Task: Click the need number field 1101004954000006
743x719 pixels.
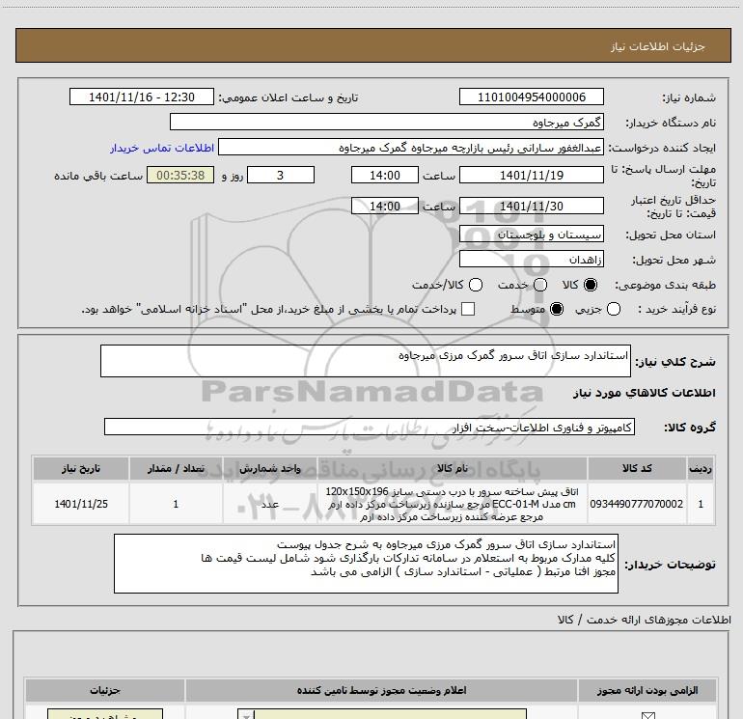Action: tap(531, 97)
